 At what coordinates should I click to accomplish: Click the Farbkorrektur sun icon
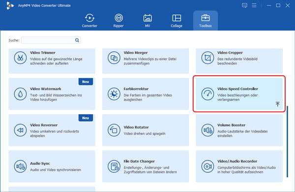(x=114, y=94)
